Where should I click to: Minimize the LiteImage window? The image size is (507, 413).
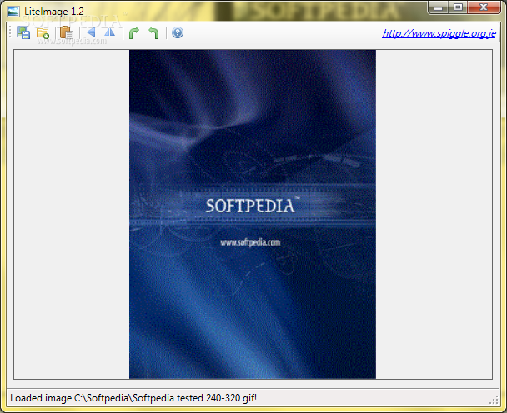tap(439, 7)
